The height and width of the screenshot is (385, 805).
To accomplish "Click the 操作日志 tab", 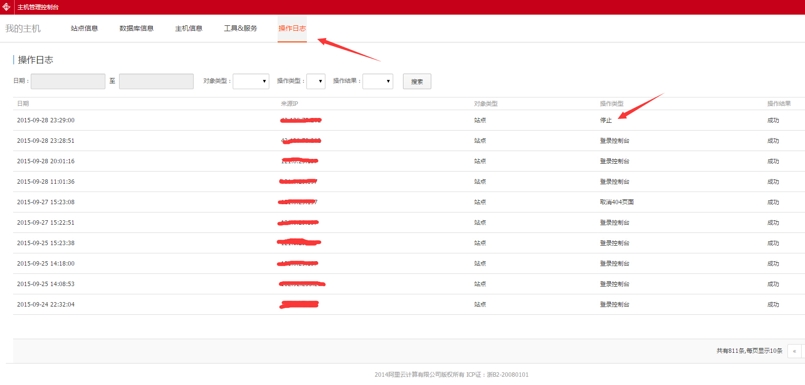I will pos(292,28).
